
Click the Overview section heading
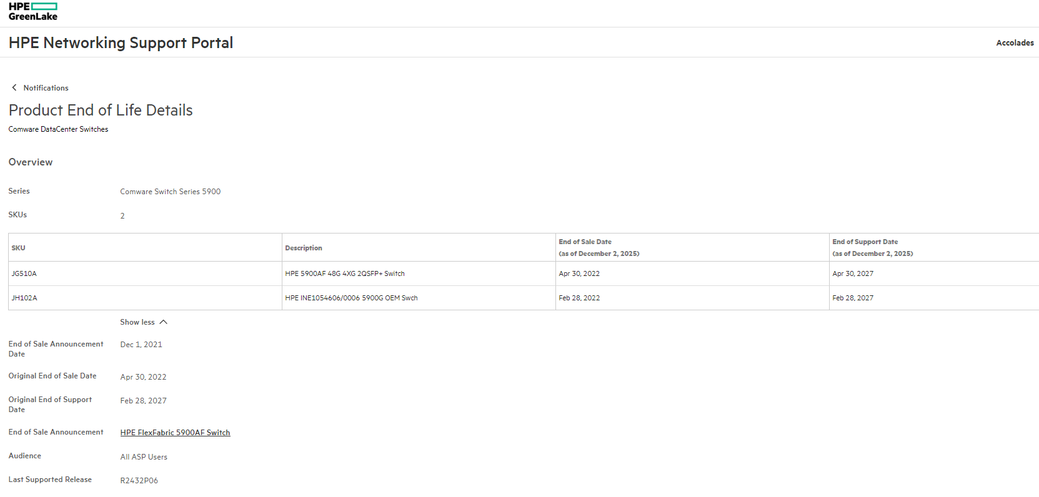click(x=31, y=162)
